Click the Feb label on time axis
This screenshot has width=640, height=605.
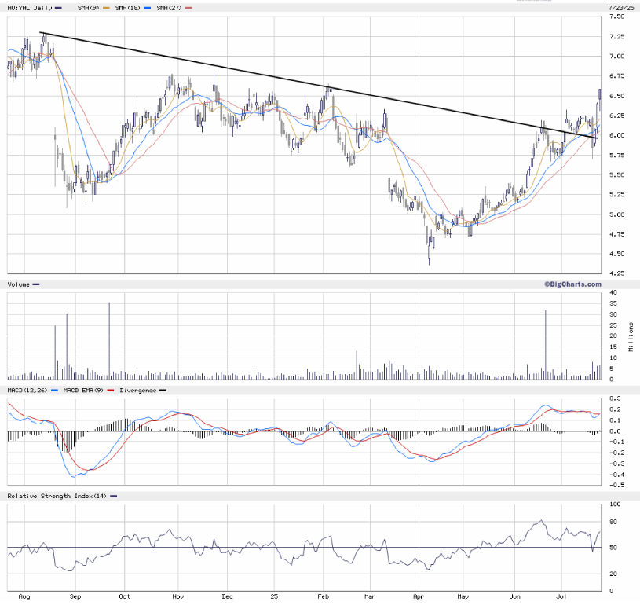[x=324, y=597]
